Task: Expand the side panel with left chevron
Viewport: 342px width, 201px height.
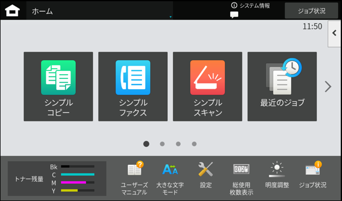Action: click(x=334, y=33)
